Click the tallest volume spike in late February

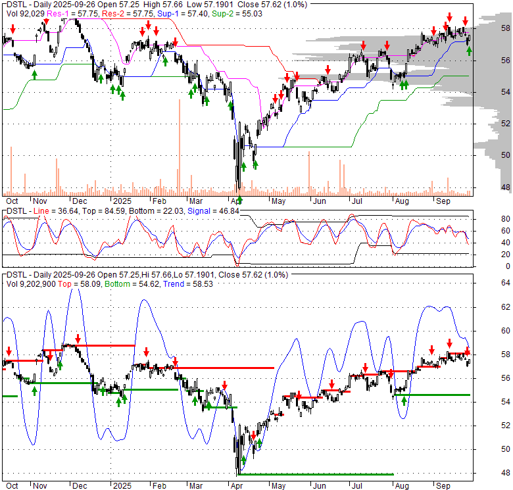click(x=180, y=147)
